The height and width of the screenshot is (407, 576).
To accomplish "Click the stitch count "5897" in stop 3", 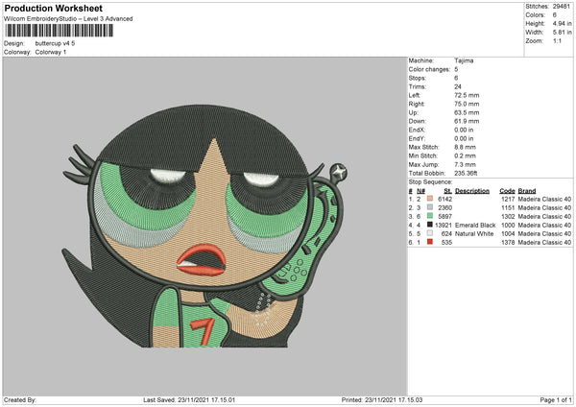I will tap(444, 216).
